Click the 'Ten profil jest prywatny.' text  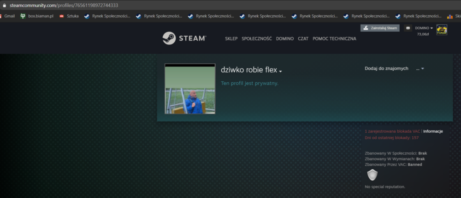pyautogui.click(x=249, y=84)
